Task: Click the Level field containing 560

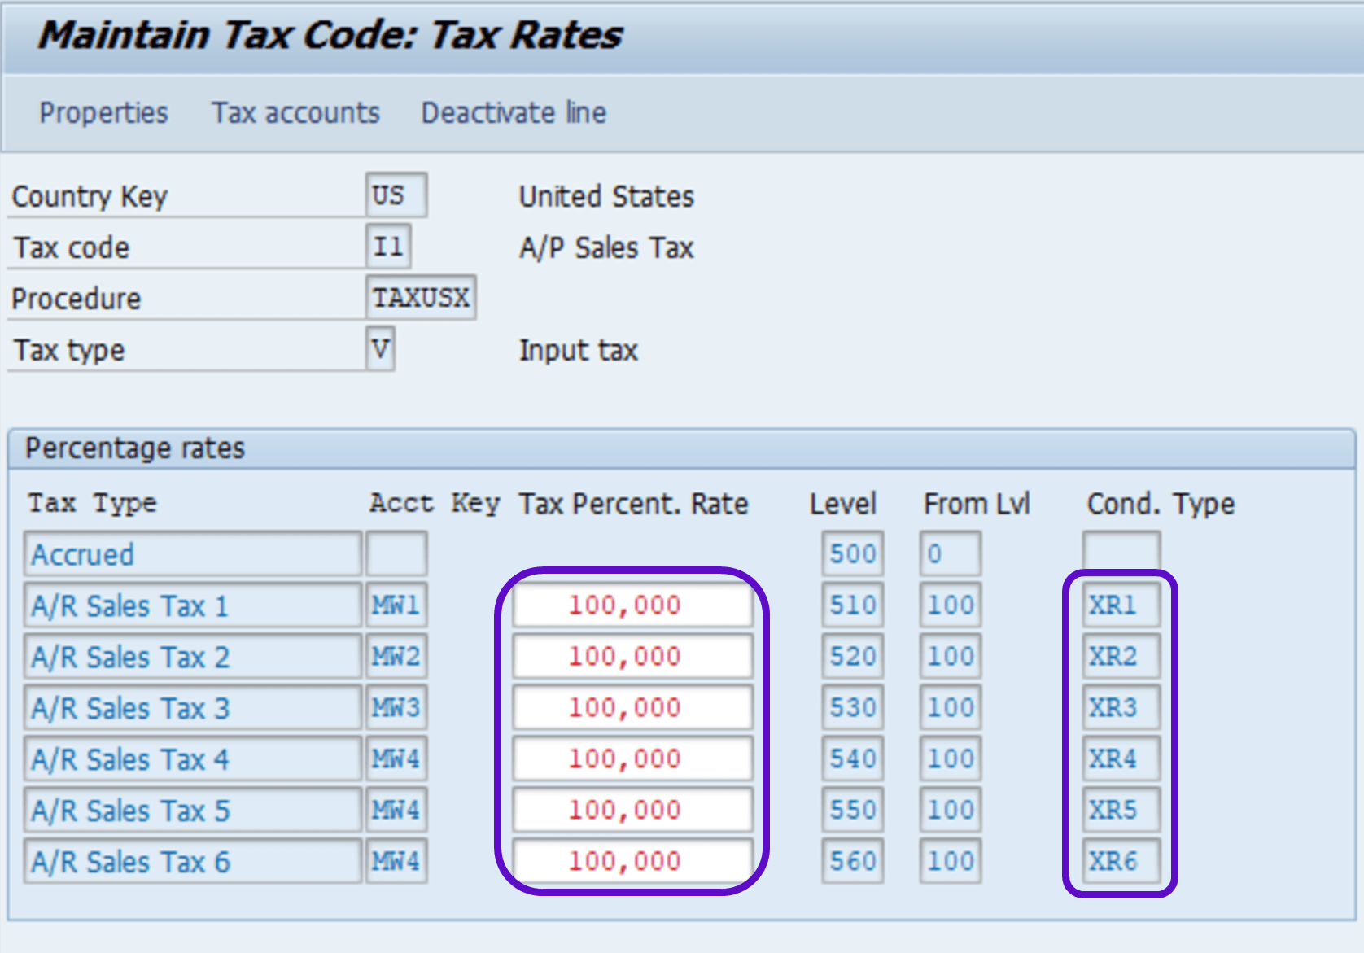Action: tap(851, 861)
